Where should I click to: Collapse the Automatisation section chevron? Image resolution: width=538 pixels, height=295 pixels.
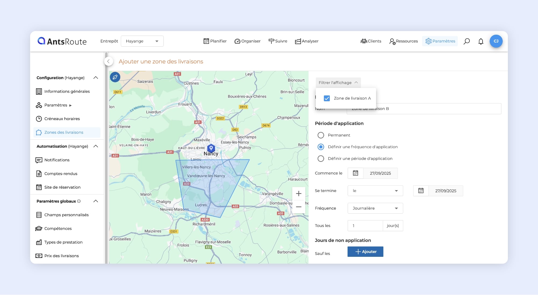tap(95, 146)
